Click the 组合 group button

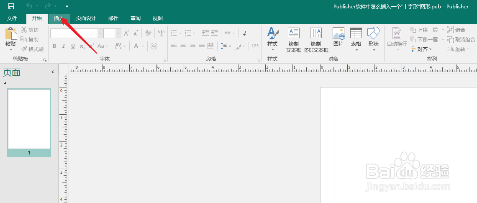[x=456, y=30]
